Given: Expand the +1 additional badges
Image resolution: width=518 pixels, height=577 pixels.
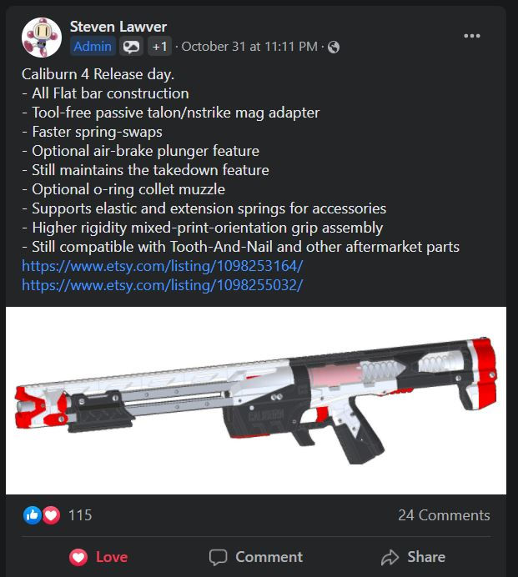Looking at the screenshot, I should (x=160, y=47).
